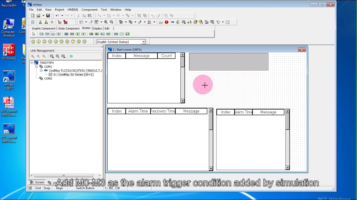Viewport: 357px width, 200px height.
Task: Switch to state 0 circle
Action: pos(33,42)
